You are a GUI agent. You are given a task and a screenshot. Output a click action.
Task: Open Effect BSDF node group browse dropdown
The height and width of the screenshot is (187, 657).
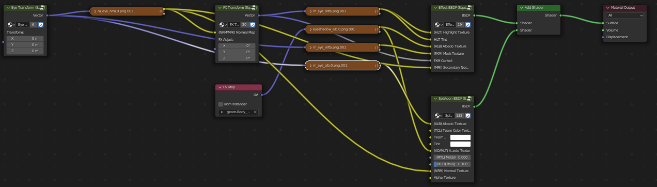pyautogui.click(x=438, y=24)
